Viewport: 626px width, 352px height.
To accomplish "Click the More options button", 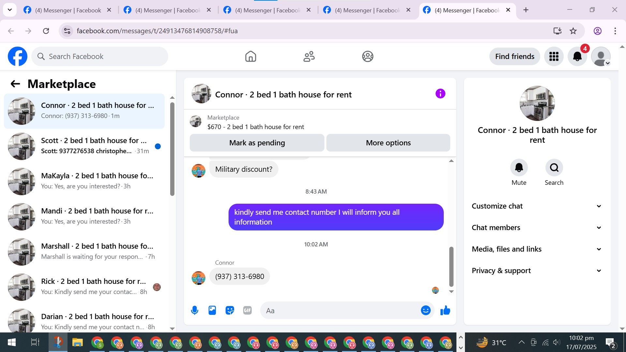I will click(388, 143).
